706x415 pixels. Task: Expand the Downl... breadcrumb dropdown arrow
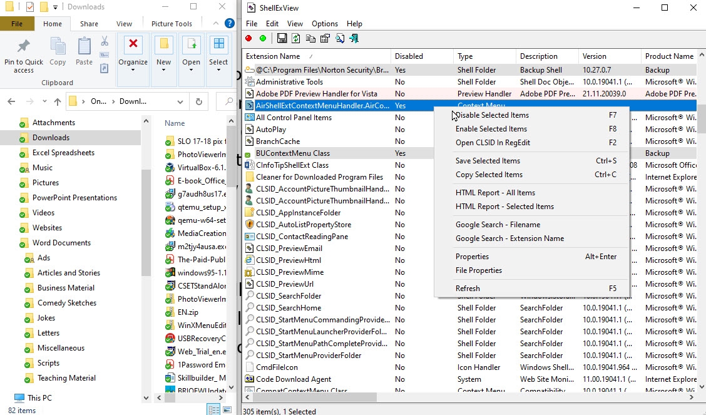[180, 101]
